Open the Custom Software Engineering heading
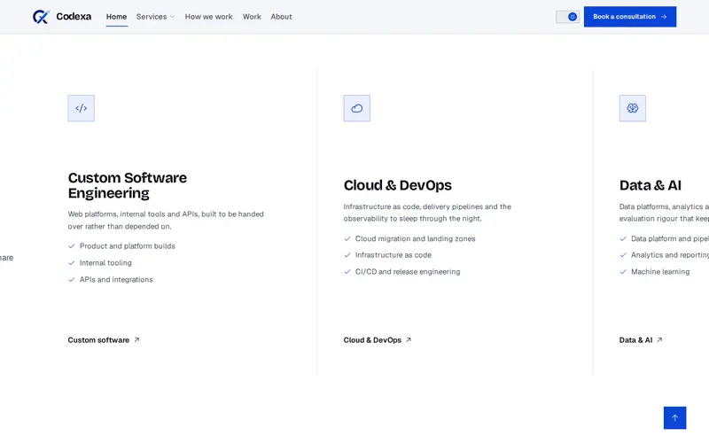This screenshot has height=443, width=709. click(128, 185)
